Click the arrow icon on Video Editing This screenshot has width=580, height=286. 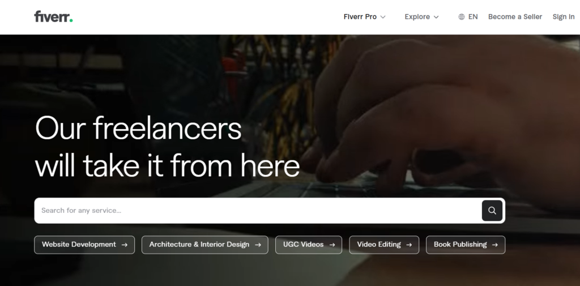pos(409,245)
